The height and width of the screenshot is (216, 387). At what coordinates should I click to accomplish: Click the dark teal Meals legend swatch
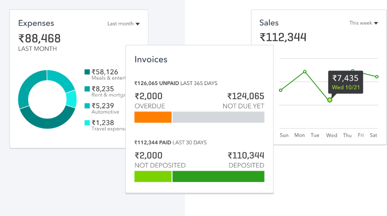(87, 72)
